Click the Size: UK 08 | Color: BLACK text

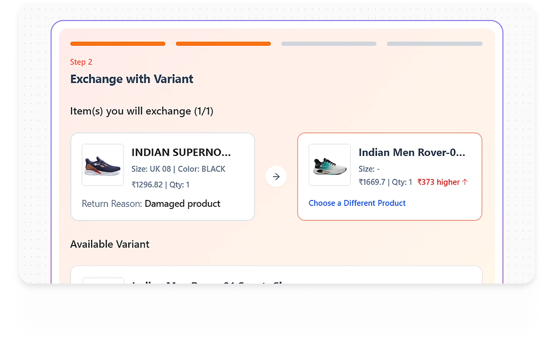pos(178,169)
